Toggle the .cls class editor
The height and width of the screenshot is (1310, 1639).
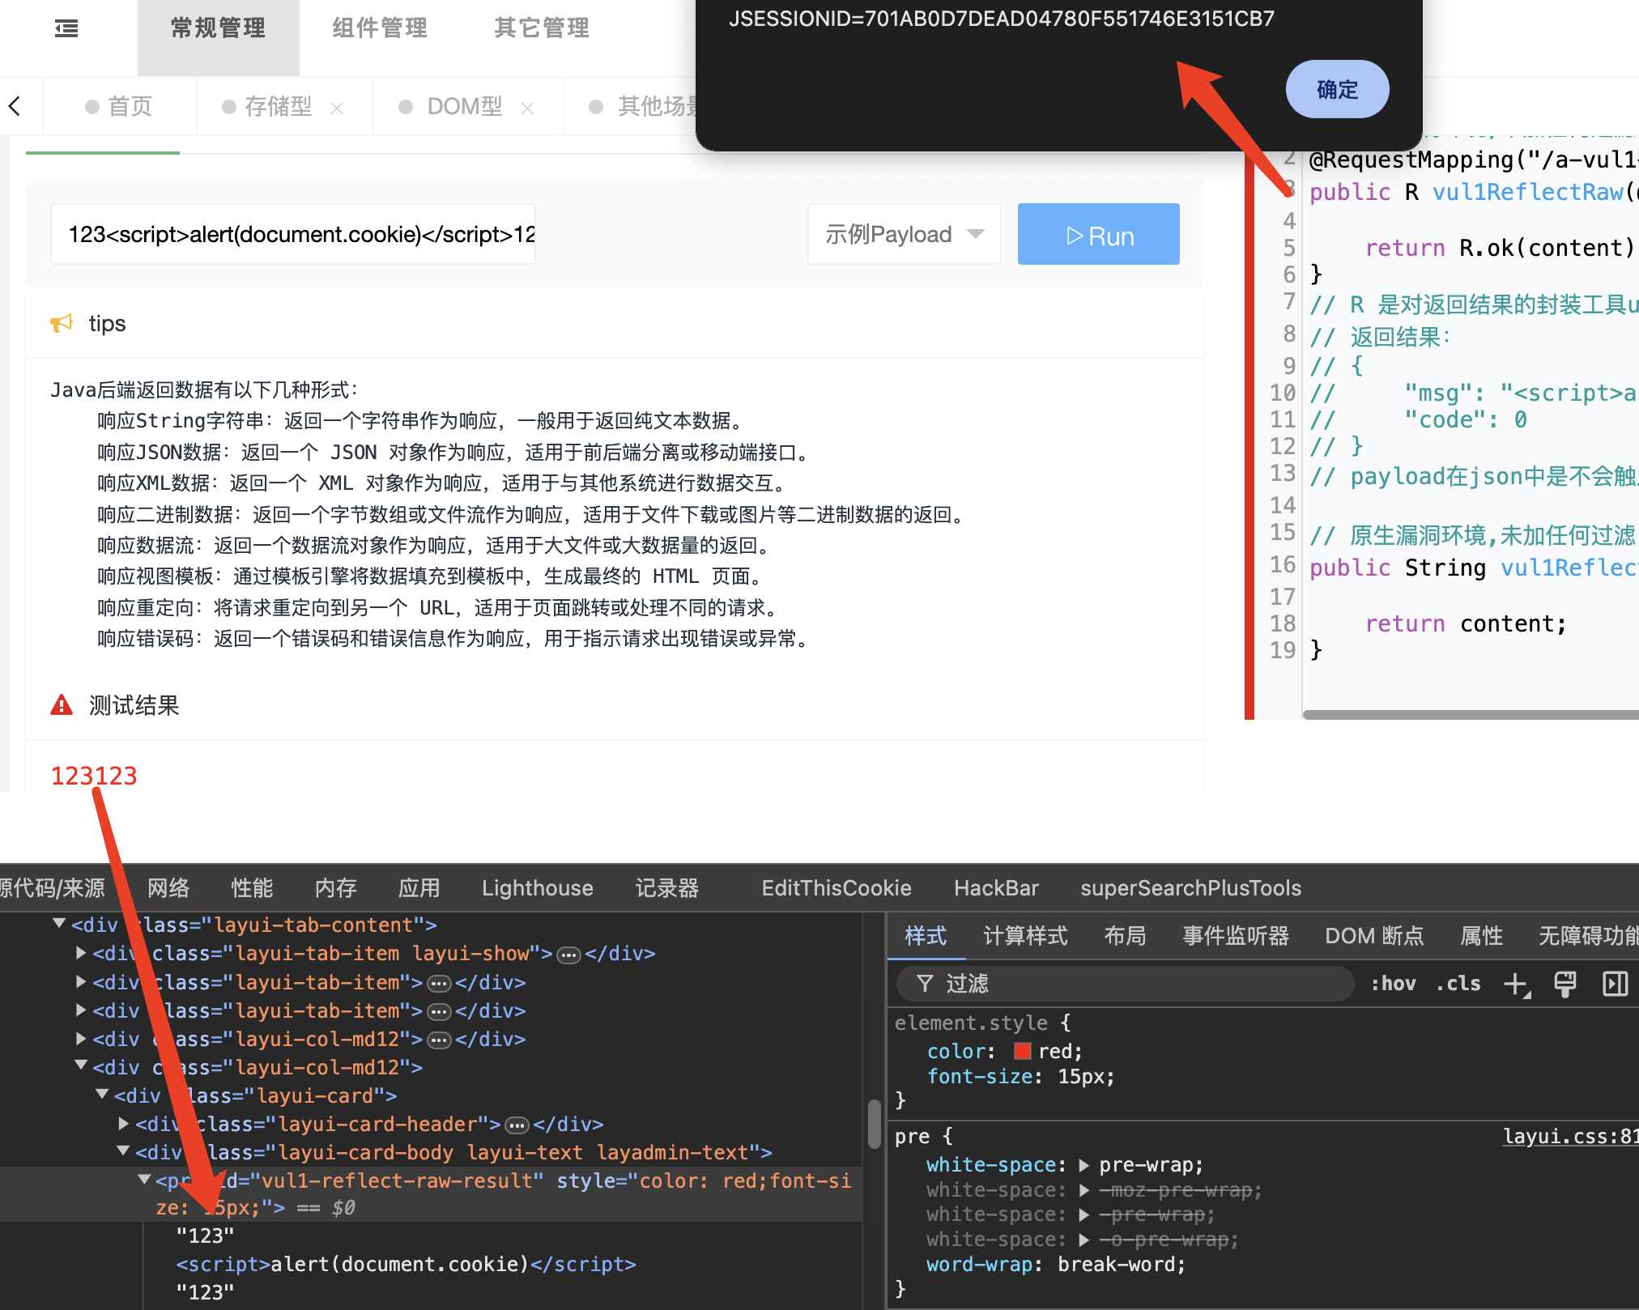click(1458, 984)
